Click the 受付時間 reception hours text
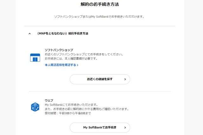This screenshot has width=203, height=135. [x=68, y=114]
